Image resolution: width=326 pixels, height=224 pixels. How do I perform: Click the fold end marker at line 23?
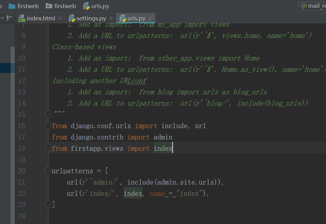48,205
